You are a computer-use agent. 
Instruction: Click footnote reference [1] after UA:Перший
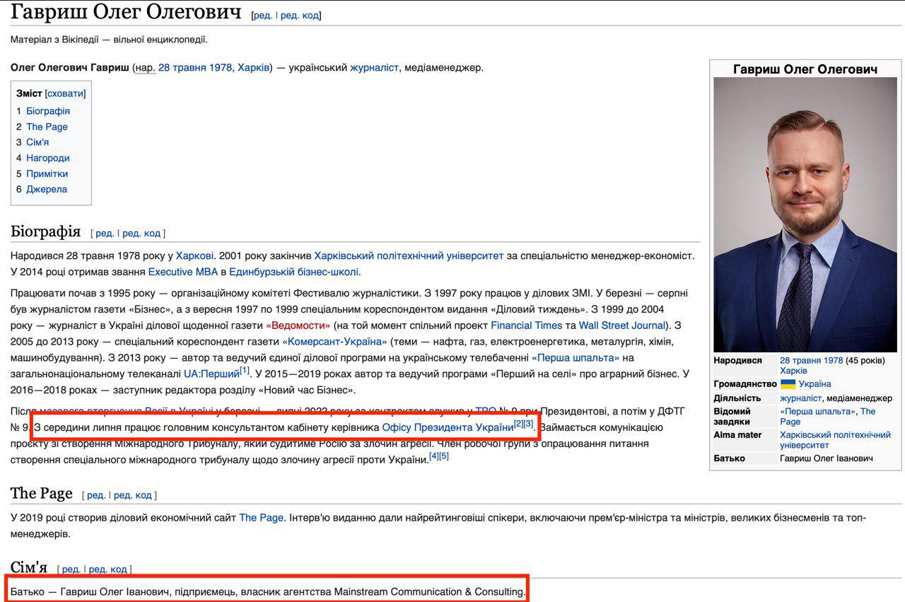(x=244, y=370)
